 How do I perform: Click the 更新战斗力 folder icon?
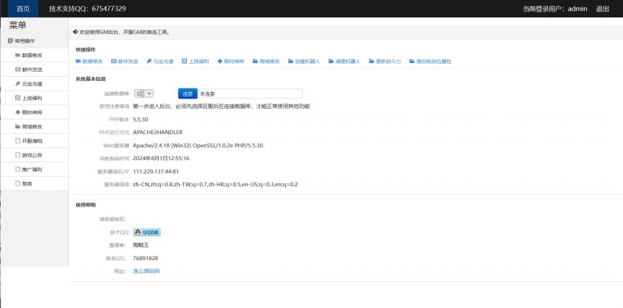[371, 62]
